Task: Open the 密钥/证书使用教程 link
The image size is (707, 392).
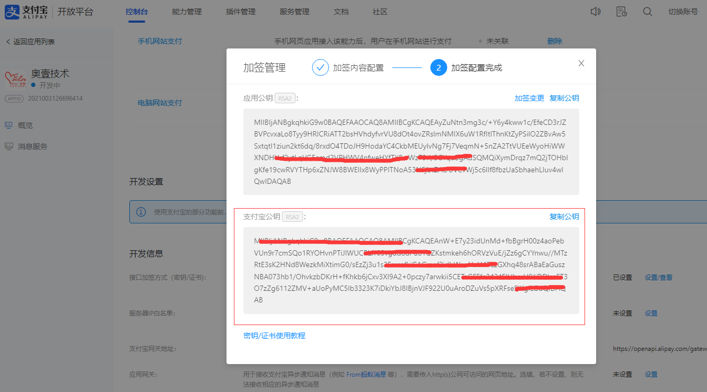Action: coord(275,336)
